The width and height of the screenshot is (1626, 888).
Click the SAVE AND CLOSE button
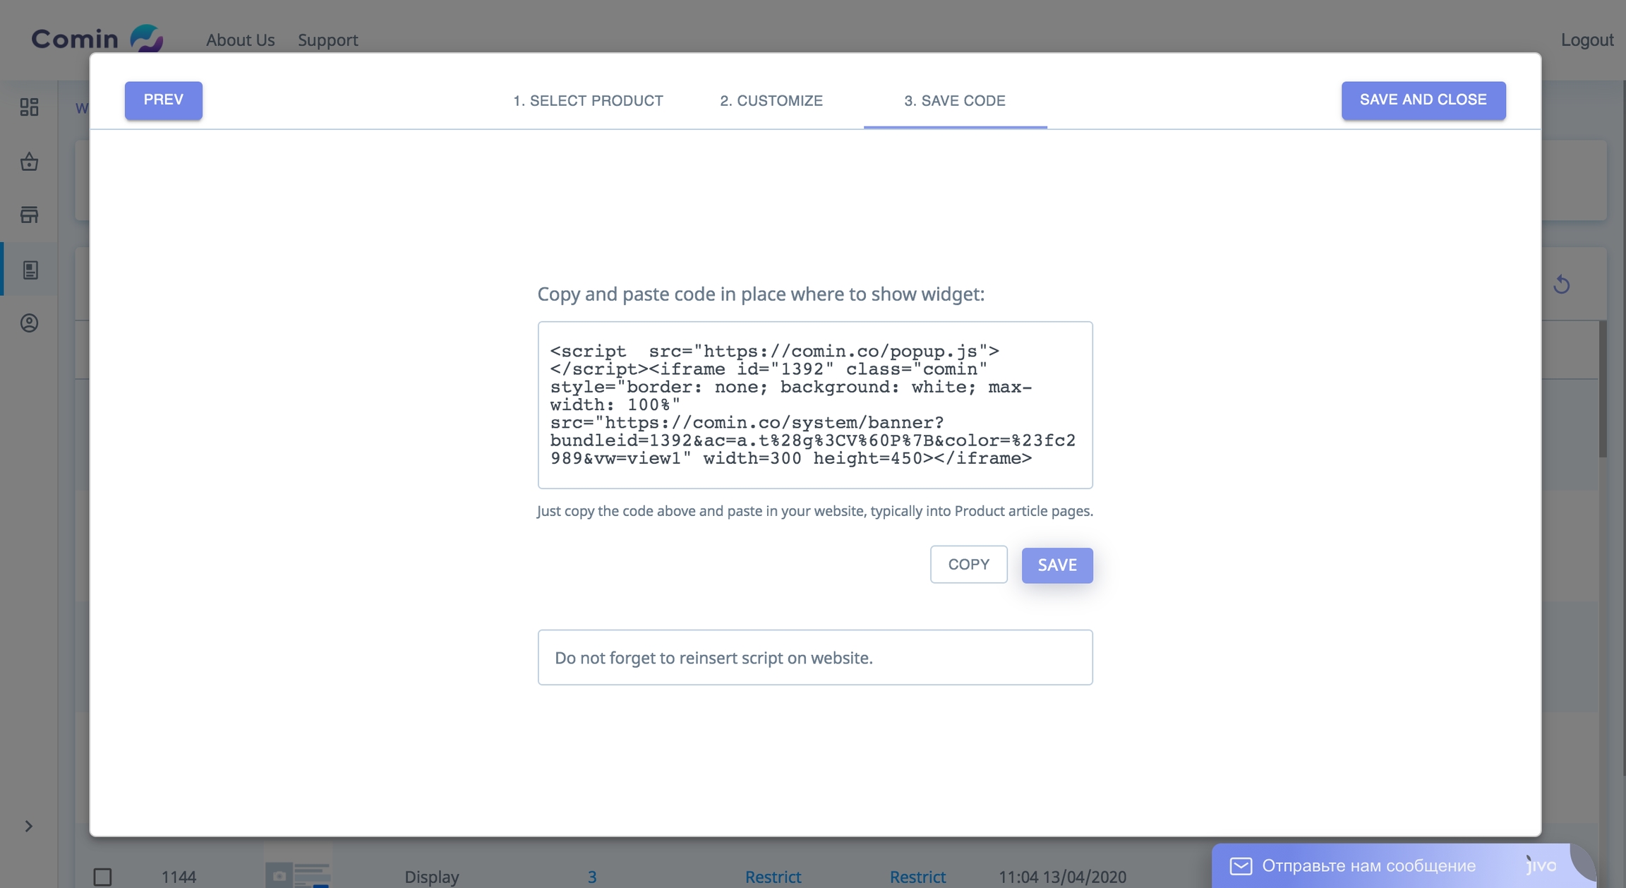(1423, 100)
